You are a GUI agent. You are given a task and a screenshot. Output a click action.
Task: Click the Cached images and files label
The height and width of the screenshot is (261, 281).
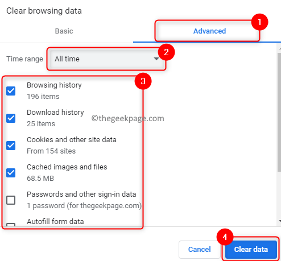point(67,167)
